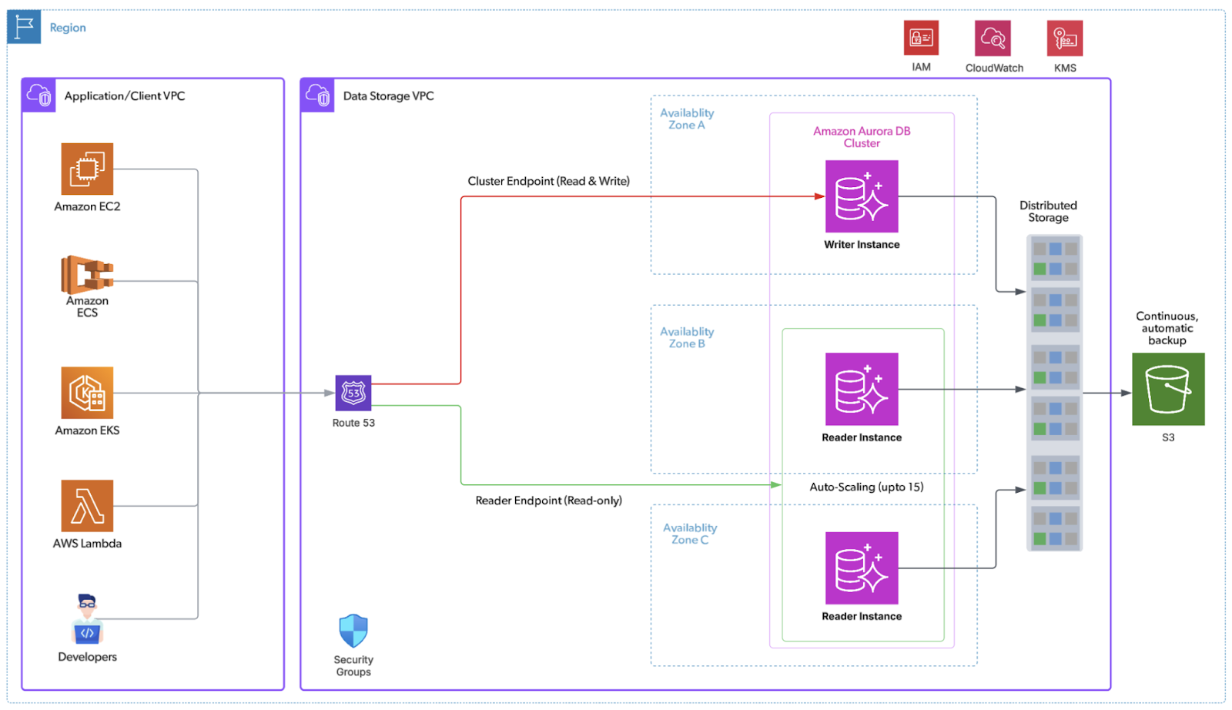This screenshot has width=1232, height=710.
Task: Click the 'Data Storage VPC' title
Action: click(389, 96)
